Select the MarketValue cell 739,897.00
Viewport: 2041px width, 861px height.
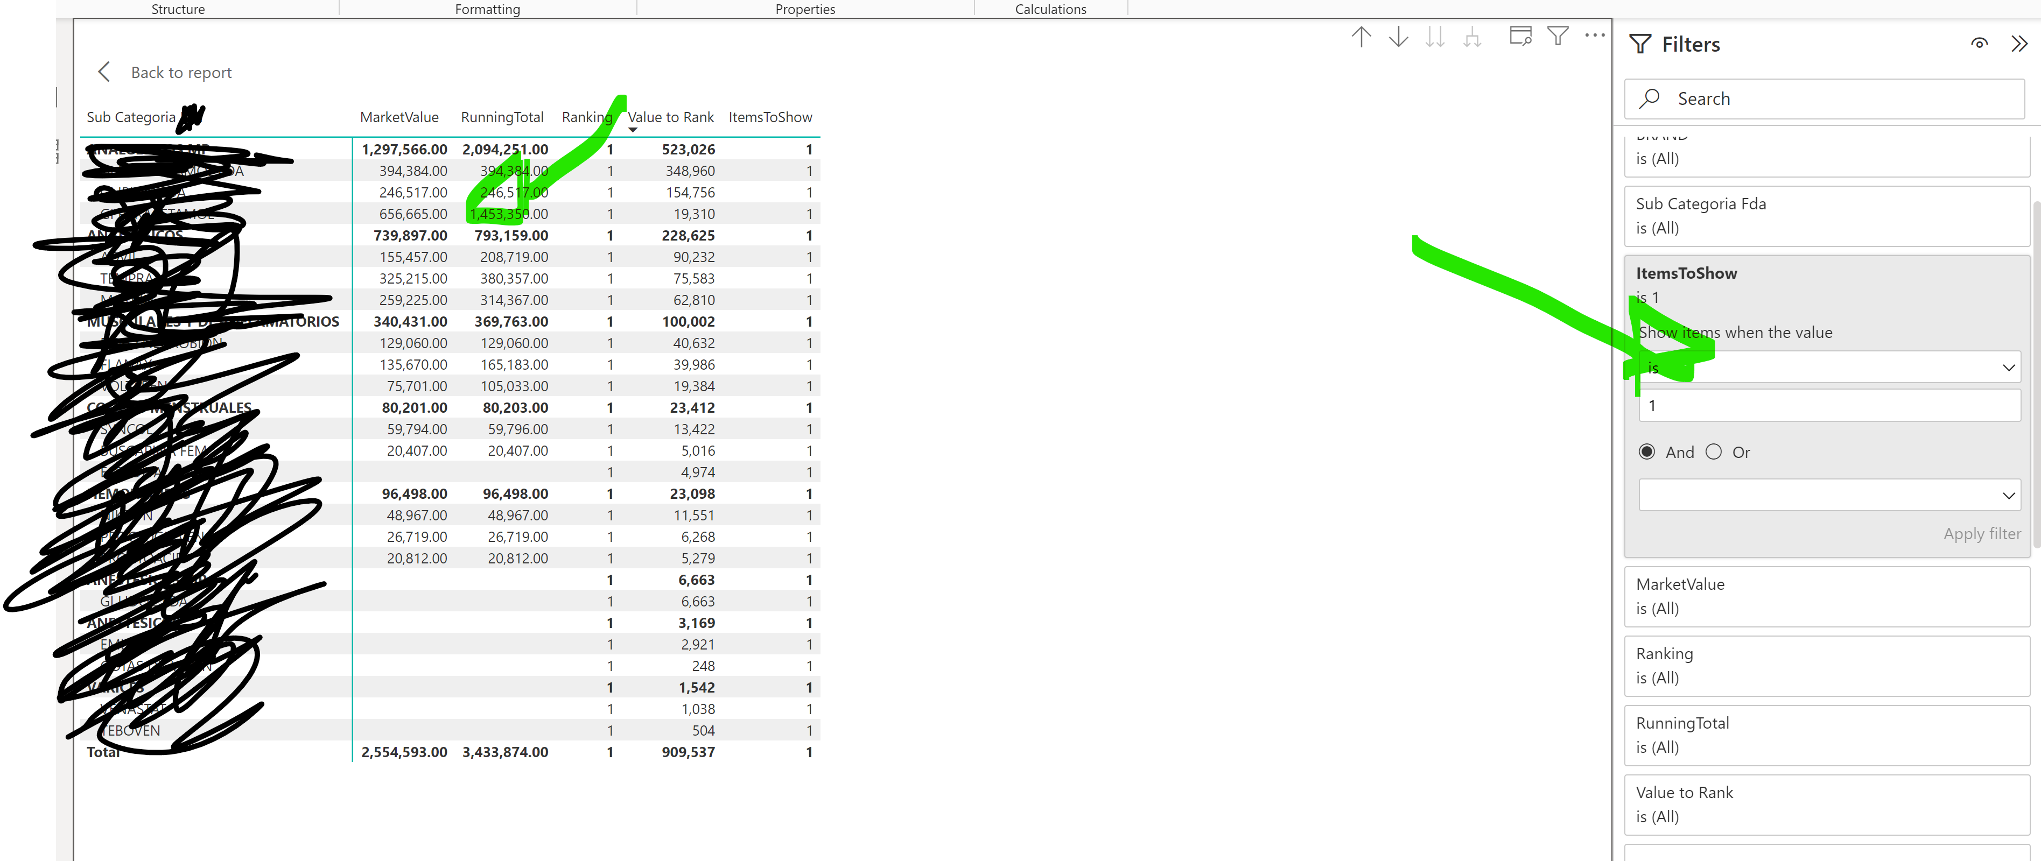410,235
